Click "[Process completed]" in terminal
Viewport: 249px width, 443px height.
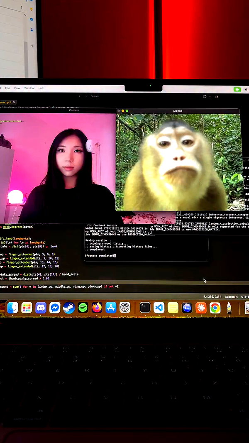[x=100, y=256]
